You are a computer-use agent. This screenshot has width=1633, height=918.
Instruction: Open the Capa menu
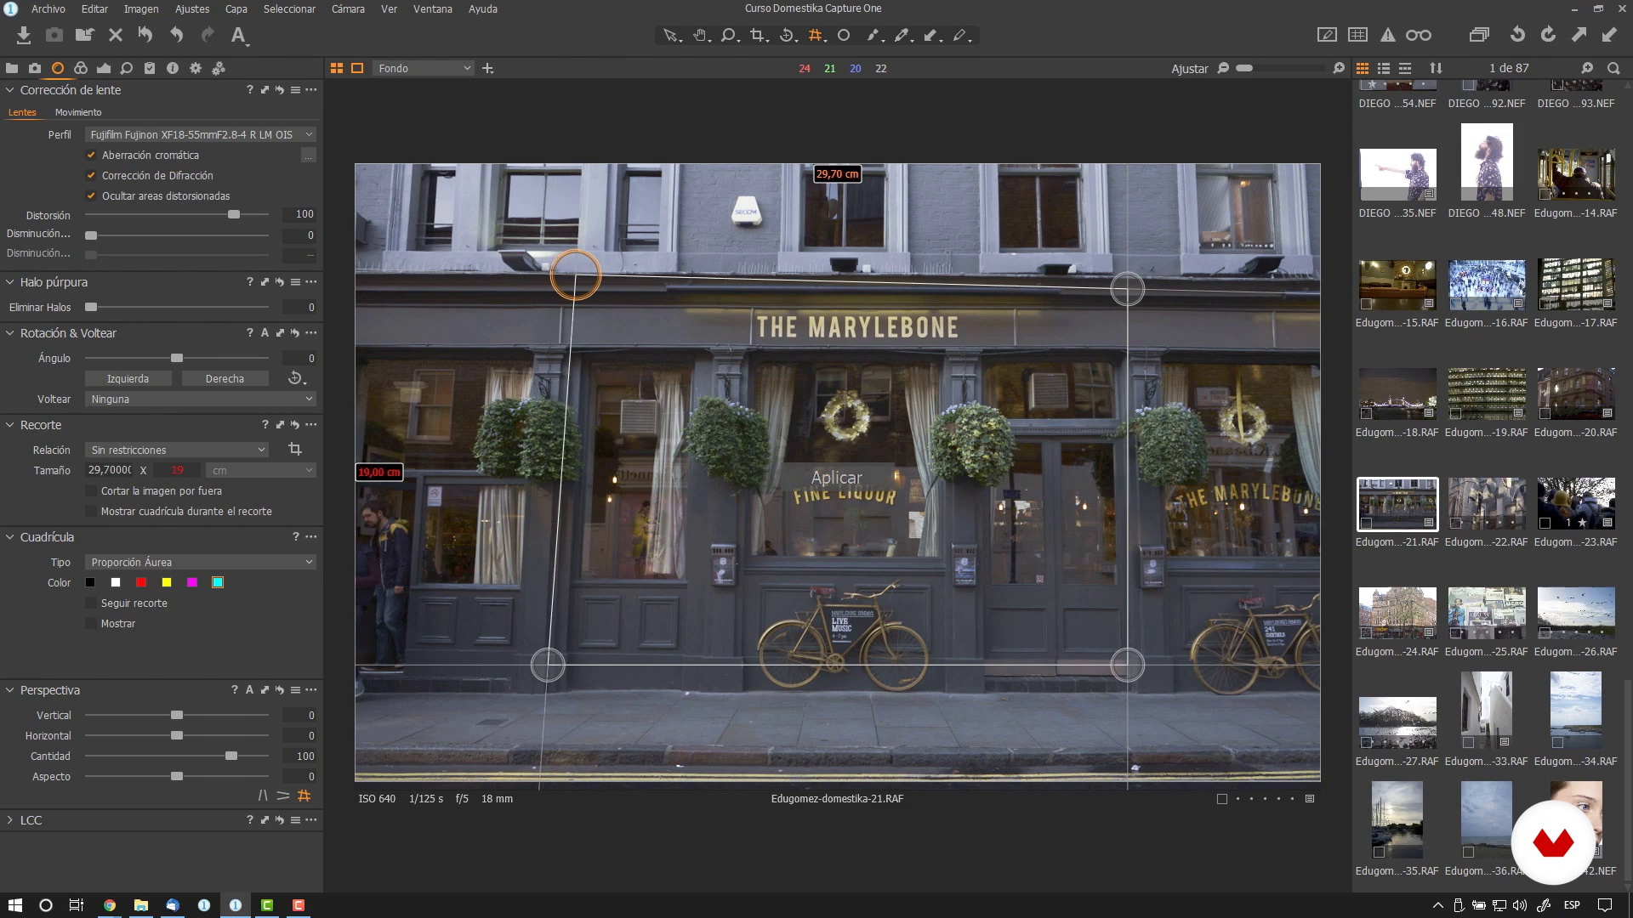[x=236, y=8]
